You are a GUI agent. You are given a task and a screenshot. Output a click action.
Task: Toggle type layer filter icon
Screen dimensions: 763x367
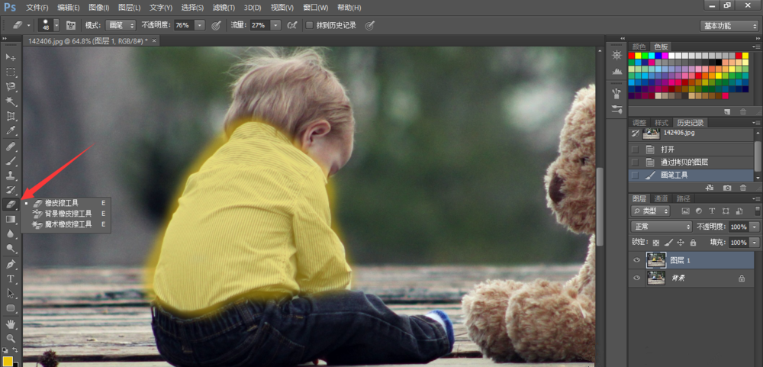712,211
